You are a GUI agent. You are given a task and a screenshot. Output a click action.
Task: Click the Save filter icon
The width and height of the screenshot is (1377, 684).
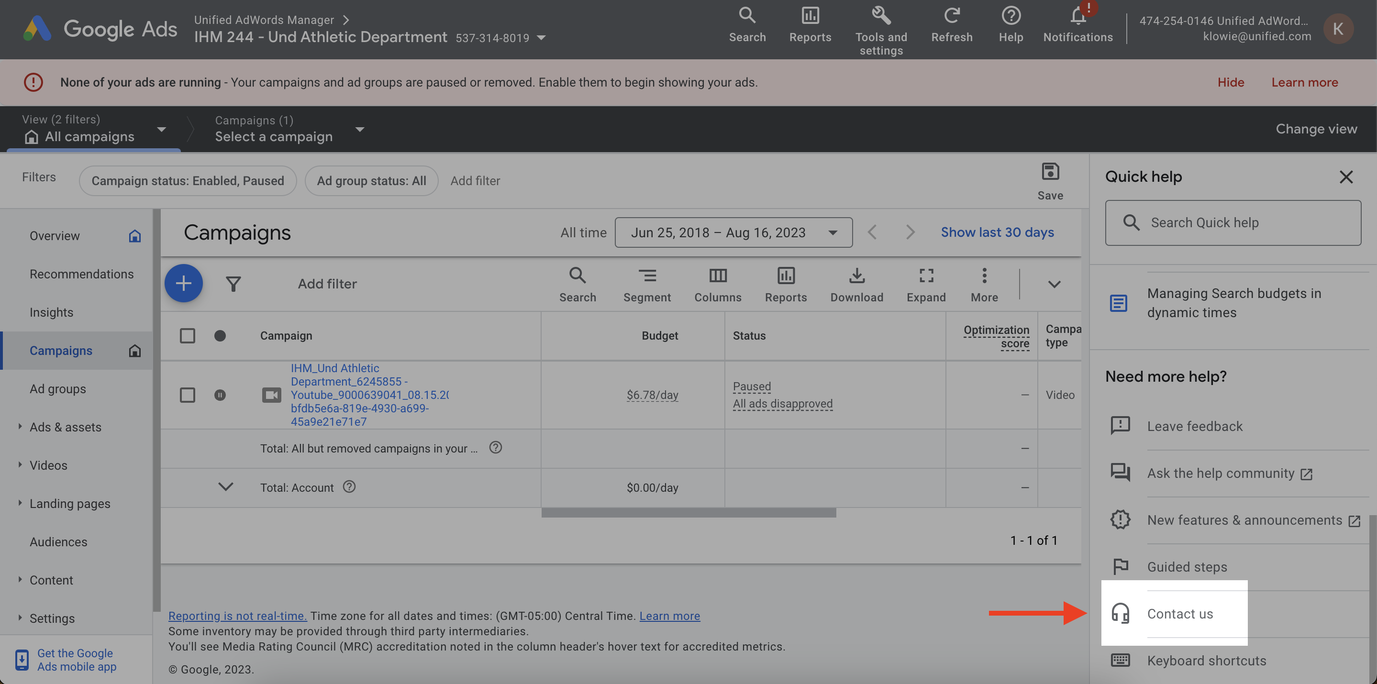coord(1050,182)
